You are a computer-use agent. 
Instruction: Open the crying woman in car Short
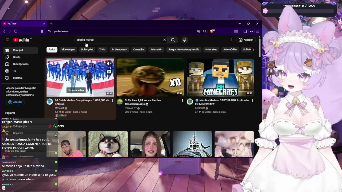(150, 144)
